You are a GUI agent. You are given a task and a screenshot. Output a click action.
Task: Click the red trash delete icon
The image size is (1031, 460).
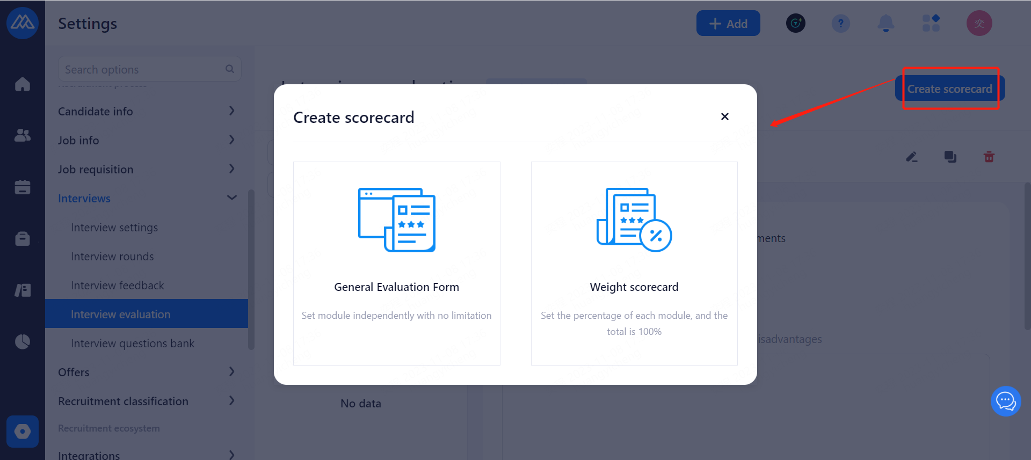tap(989, 157)
